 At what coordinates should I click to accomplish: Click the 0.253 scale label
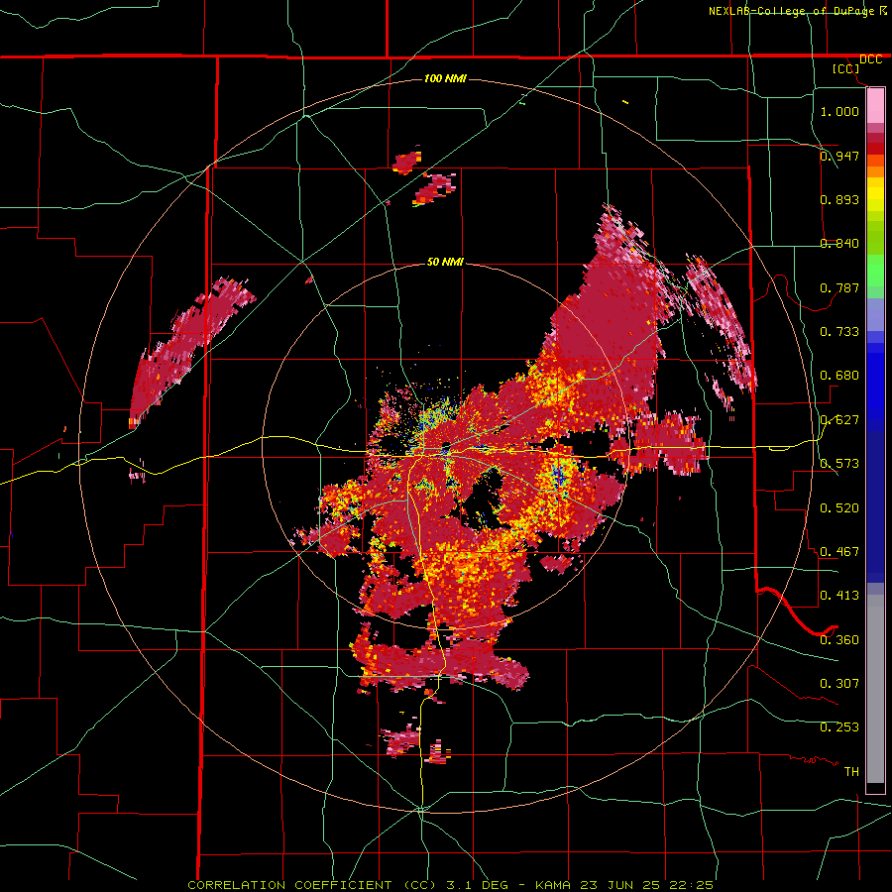839,727
